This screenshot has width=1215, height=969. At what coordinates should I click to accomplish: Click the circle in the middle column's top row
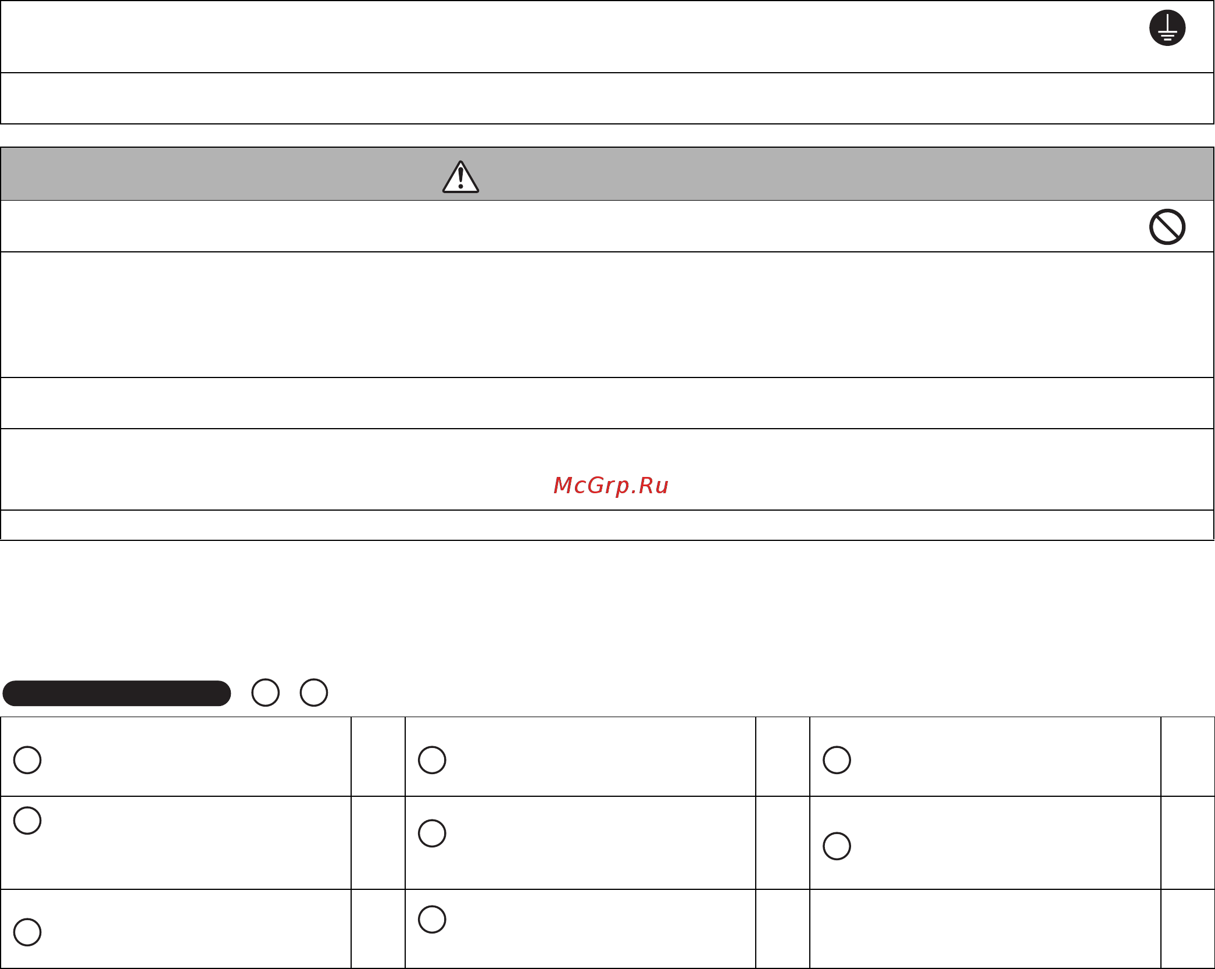[x=432, y=760]
